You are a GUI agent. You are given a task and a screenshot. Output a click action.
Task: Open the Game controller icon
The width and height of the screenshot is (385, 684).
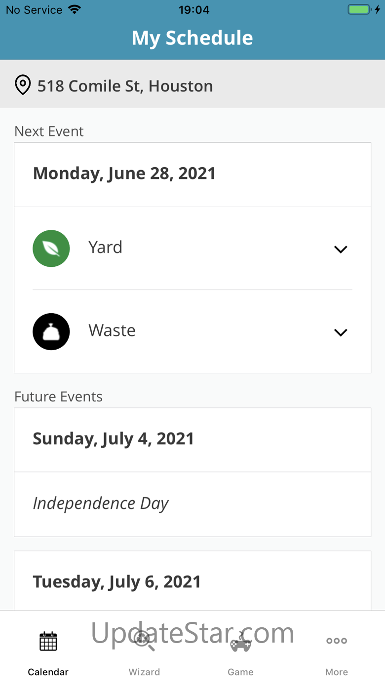point(241,641)
